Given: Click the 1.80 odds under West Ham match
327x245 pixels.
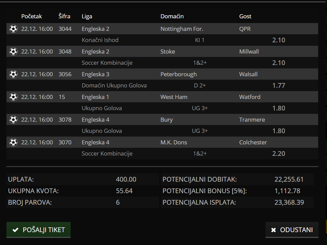Looking at the screenshot, I should pos(279,108).
